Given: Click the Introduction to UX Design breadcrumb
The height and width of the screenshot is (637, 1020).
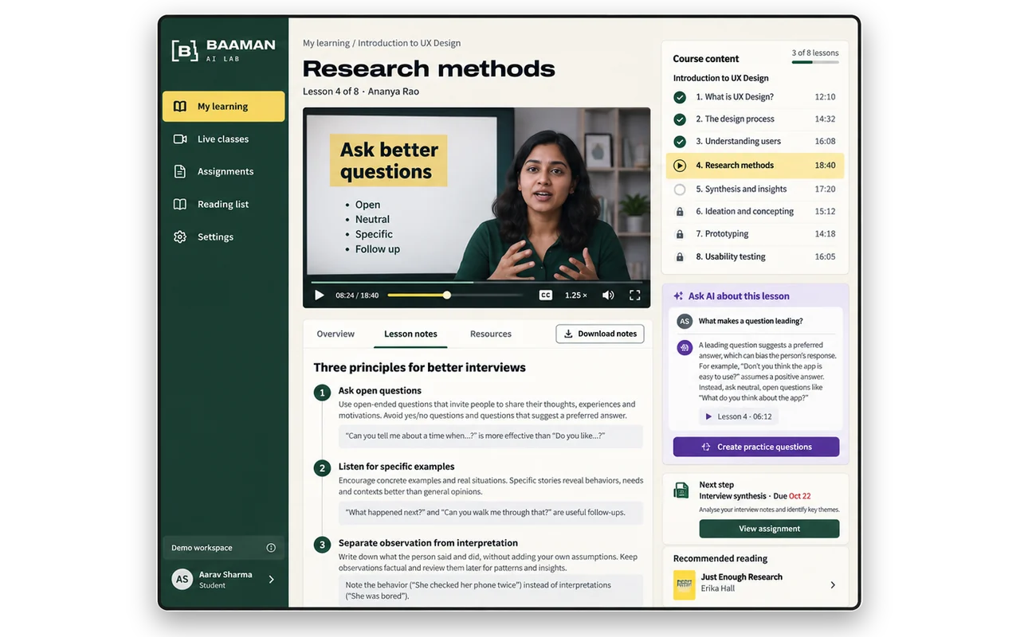Looking at the screenshot, I should coord(410,43).
